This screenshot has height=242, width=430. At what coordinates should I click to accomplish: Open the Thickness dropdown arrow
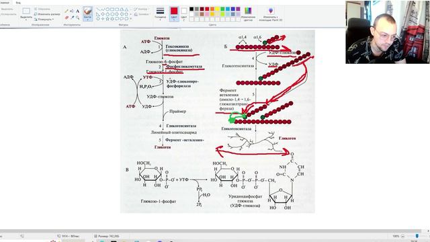coord(160,20)
